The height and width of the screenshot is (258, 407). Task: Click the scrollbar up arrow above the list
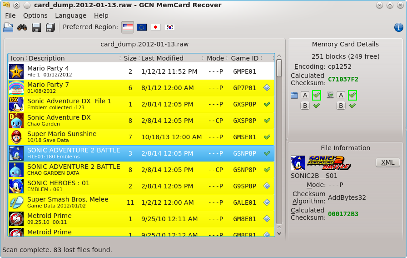click(x=279, y=56)
